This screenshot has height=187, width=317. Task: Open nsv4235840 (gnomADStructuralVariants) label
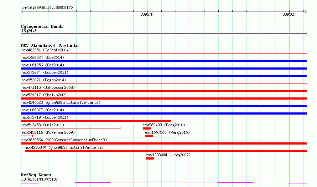pyautogui.click(x=64, y=147)
